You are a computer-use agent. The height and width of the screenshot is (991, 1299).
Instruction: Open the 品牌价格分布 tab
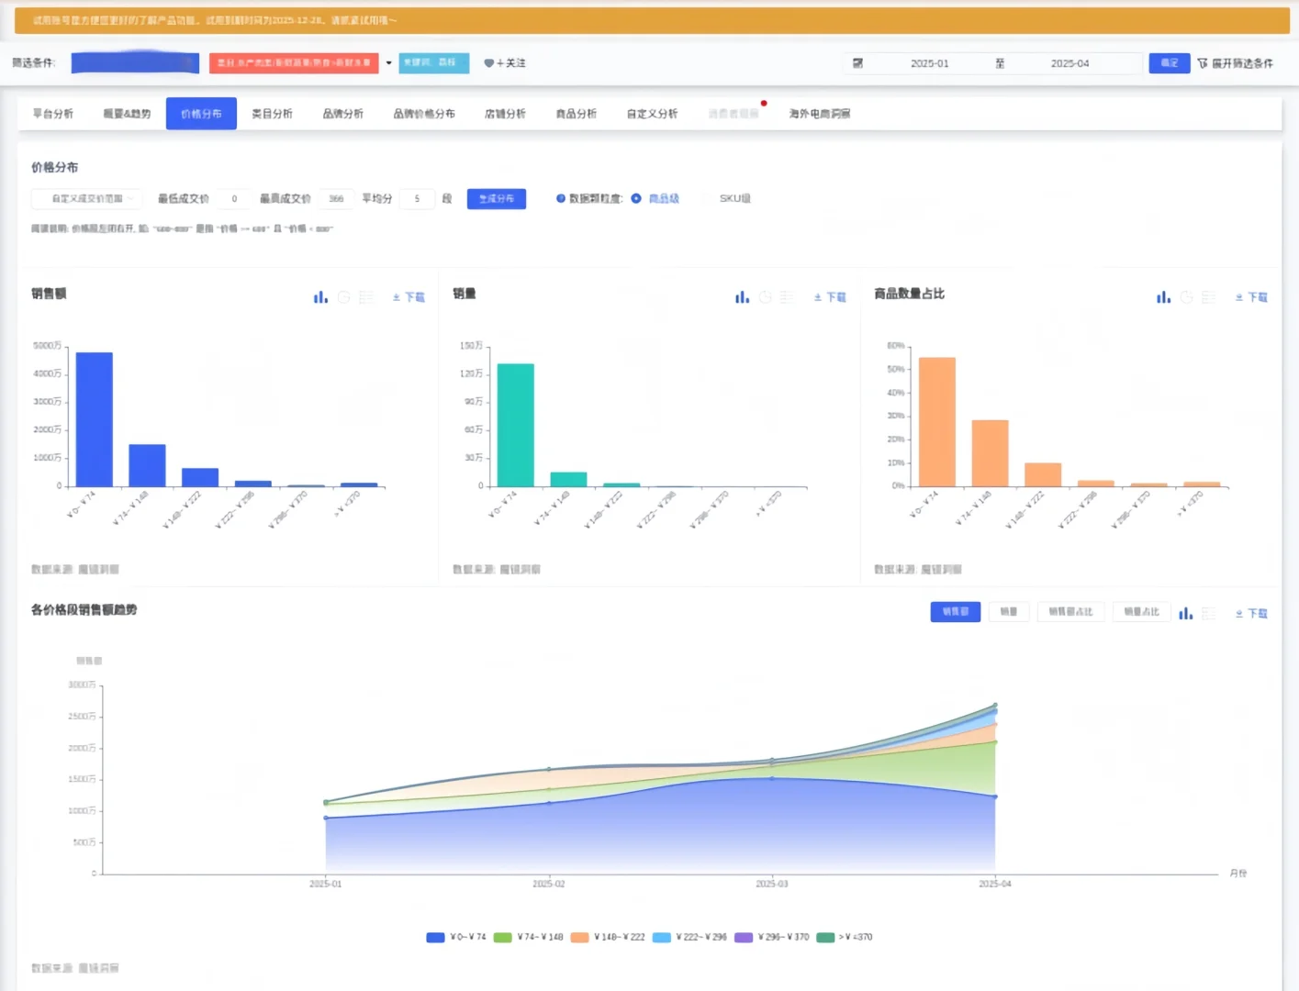point(424,114)
